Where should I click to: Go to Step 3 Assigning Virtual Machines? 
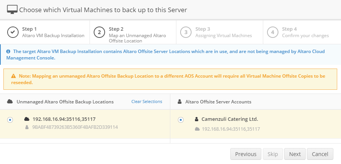(x=223, y=32)
